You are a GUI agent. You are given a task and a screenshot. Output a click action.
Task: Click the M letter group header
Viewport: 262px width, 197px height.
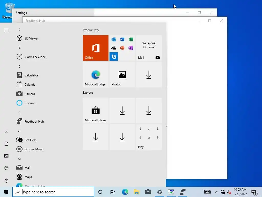(x=19, y=159)
